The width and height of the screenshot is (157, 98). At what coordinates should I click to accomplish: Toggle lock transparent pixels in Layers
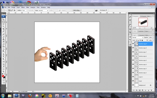pyautogui.click(x=137, y=40)
